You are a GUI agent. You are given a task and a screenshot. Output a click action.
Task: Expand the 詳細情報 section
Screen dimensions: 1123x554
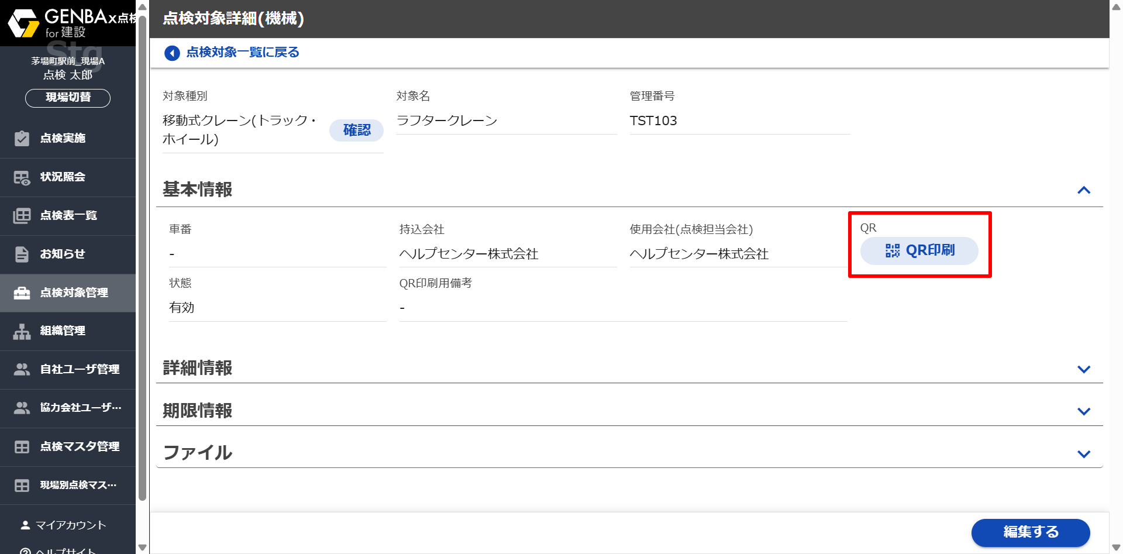(1083, 369)
